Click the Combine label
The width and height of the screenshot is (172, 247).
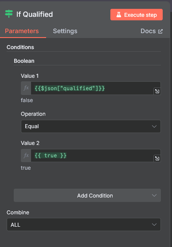point(18,213)
